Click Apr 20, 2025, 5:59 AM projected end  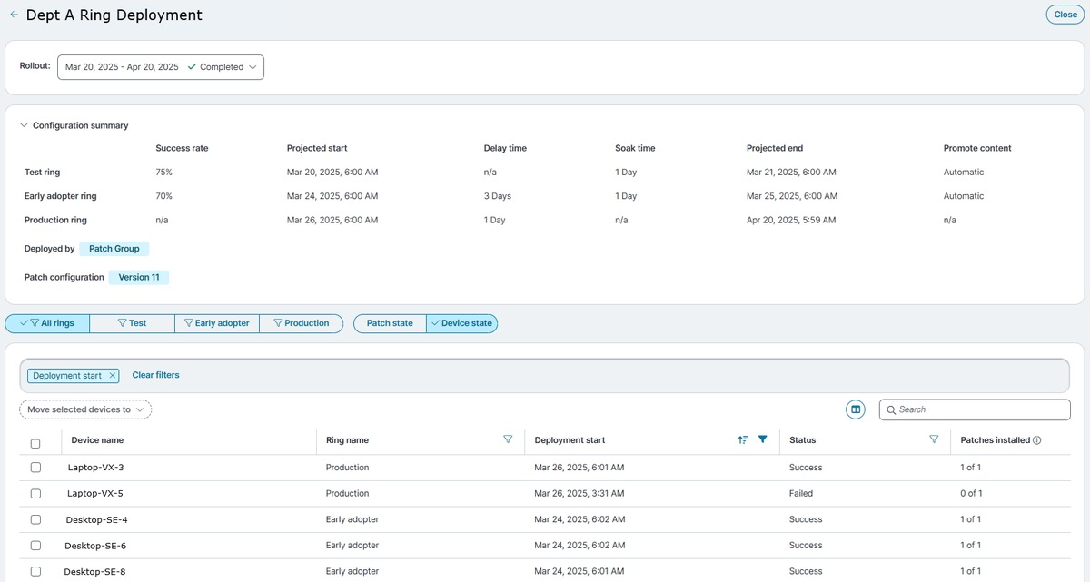click(791, 220)
